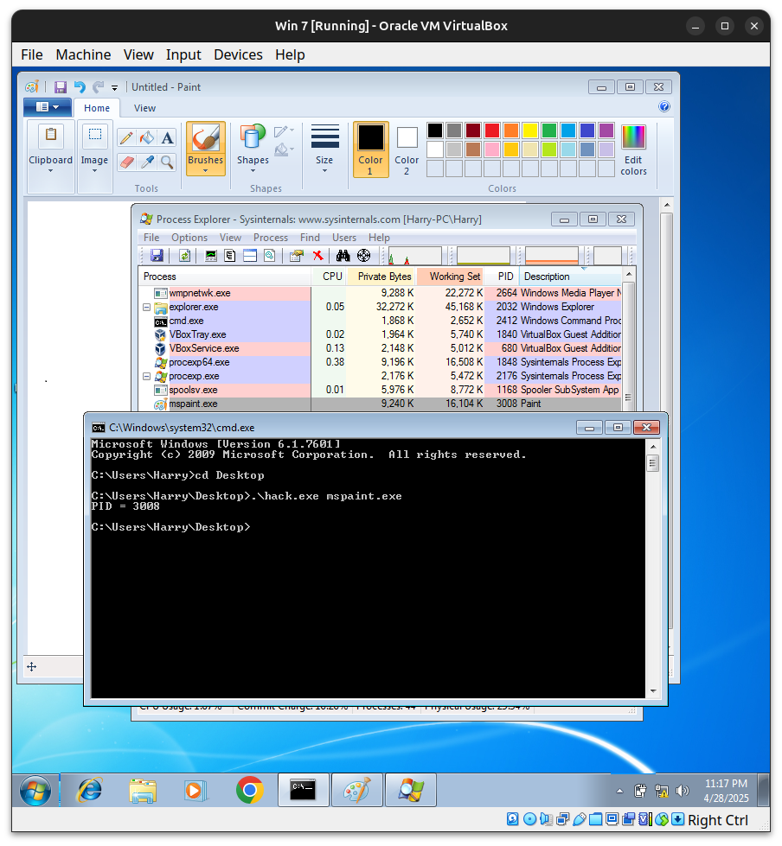The width and height of the screenshot is (782, 846).
Task: Select the Text tool in Paint
Action: click(168, 138)
